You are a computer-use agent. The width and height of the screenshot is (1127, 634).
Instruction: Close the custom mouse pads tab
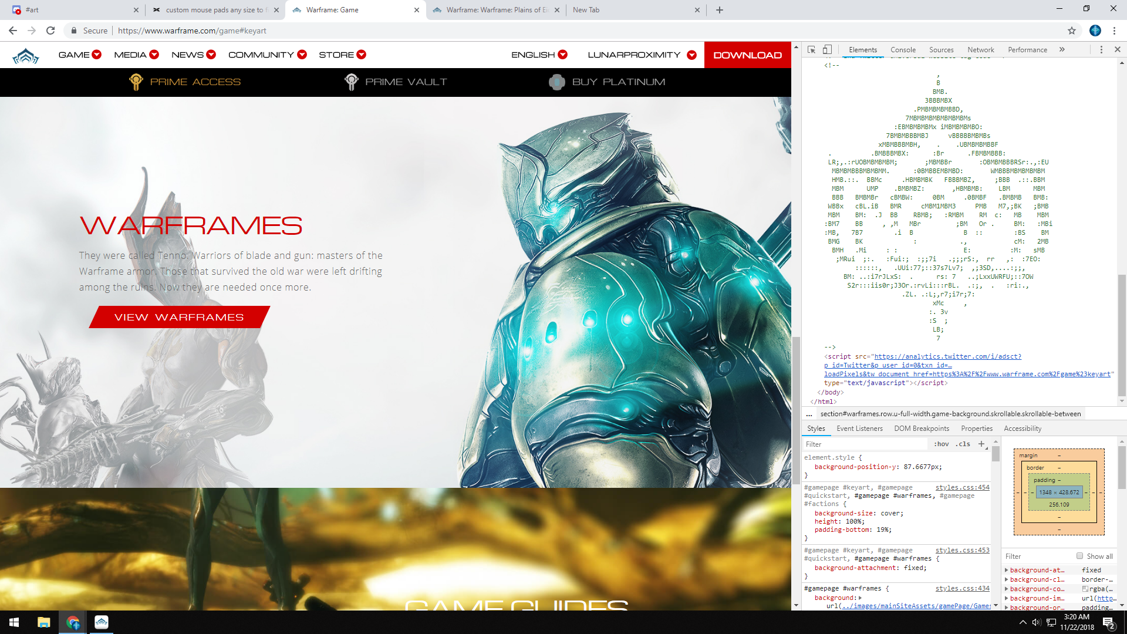[x=276, y=10]
